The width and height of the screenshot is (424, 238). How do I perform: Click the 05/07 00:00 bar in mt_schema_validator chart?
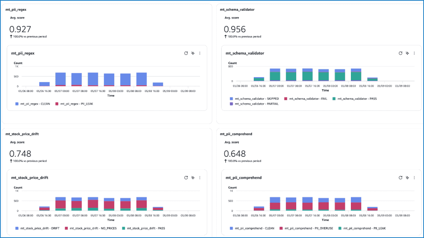(275, 75)
